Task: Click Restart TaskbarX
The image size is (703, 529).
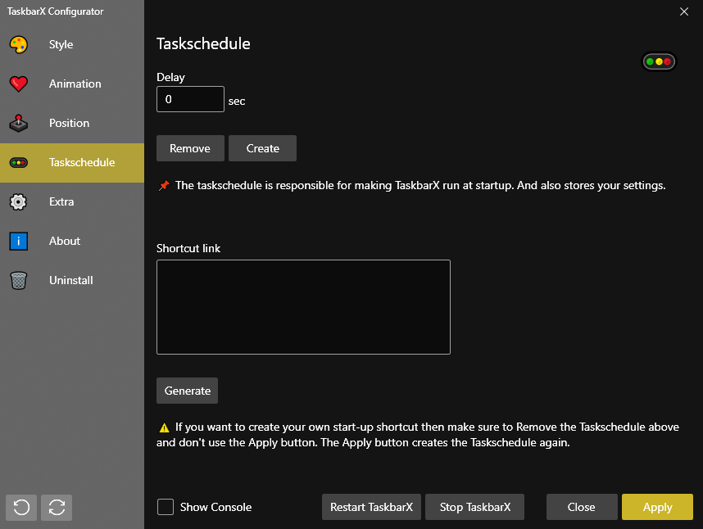Action: point(371,507)
